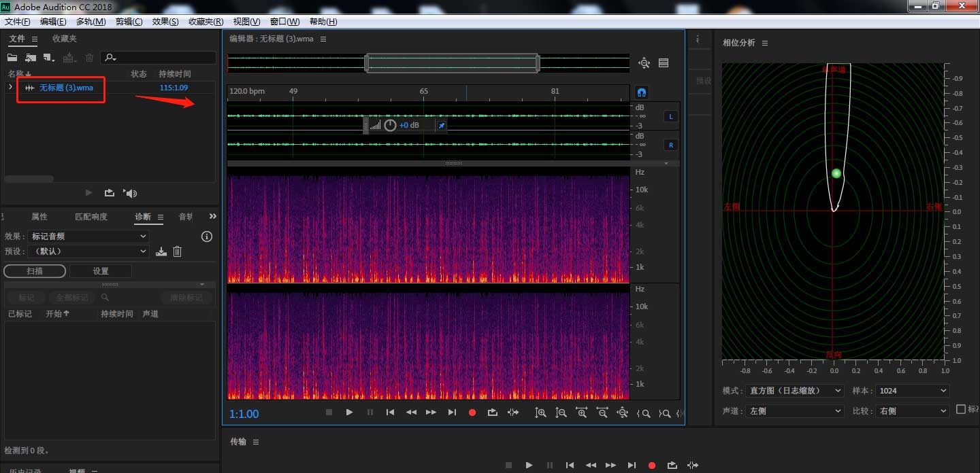Switch to the 匹配响度 tab
Viewport: 980px width, 473px height.
pyautogui.click(x=91, y=217)
